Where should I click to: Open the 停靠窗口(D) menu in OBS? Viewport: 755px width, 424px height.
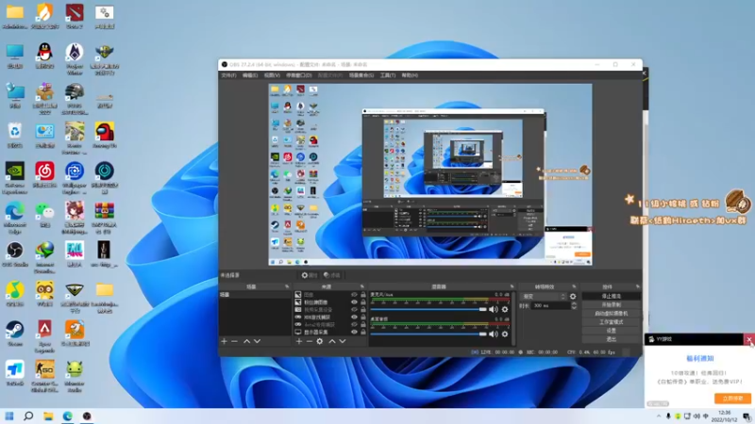(298, 75)
